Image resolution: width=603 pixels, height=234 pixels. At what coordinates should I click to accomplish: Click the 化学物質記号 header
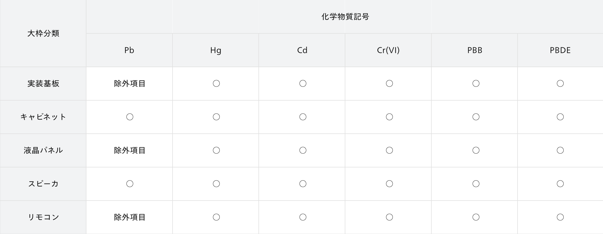(345, 17)
